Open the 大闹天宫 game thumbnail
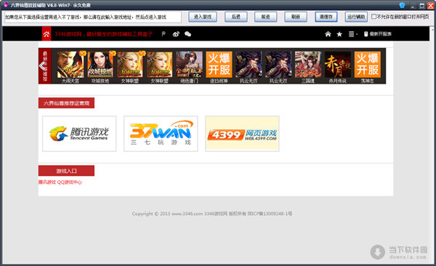Screen dimensions: 436x266 [70, 65]
